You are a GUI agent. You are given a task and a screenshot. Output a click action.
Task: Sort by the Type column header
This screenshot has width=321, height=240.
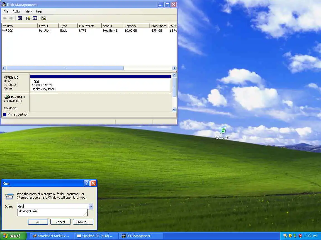point(68,26)
